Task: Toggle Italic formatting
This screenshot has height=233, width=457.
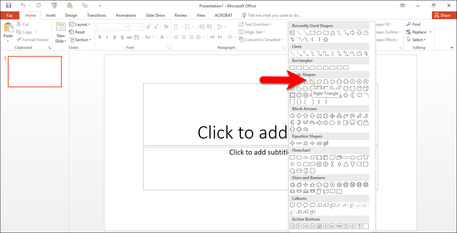Action: coord(107,37)
